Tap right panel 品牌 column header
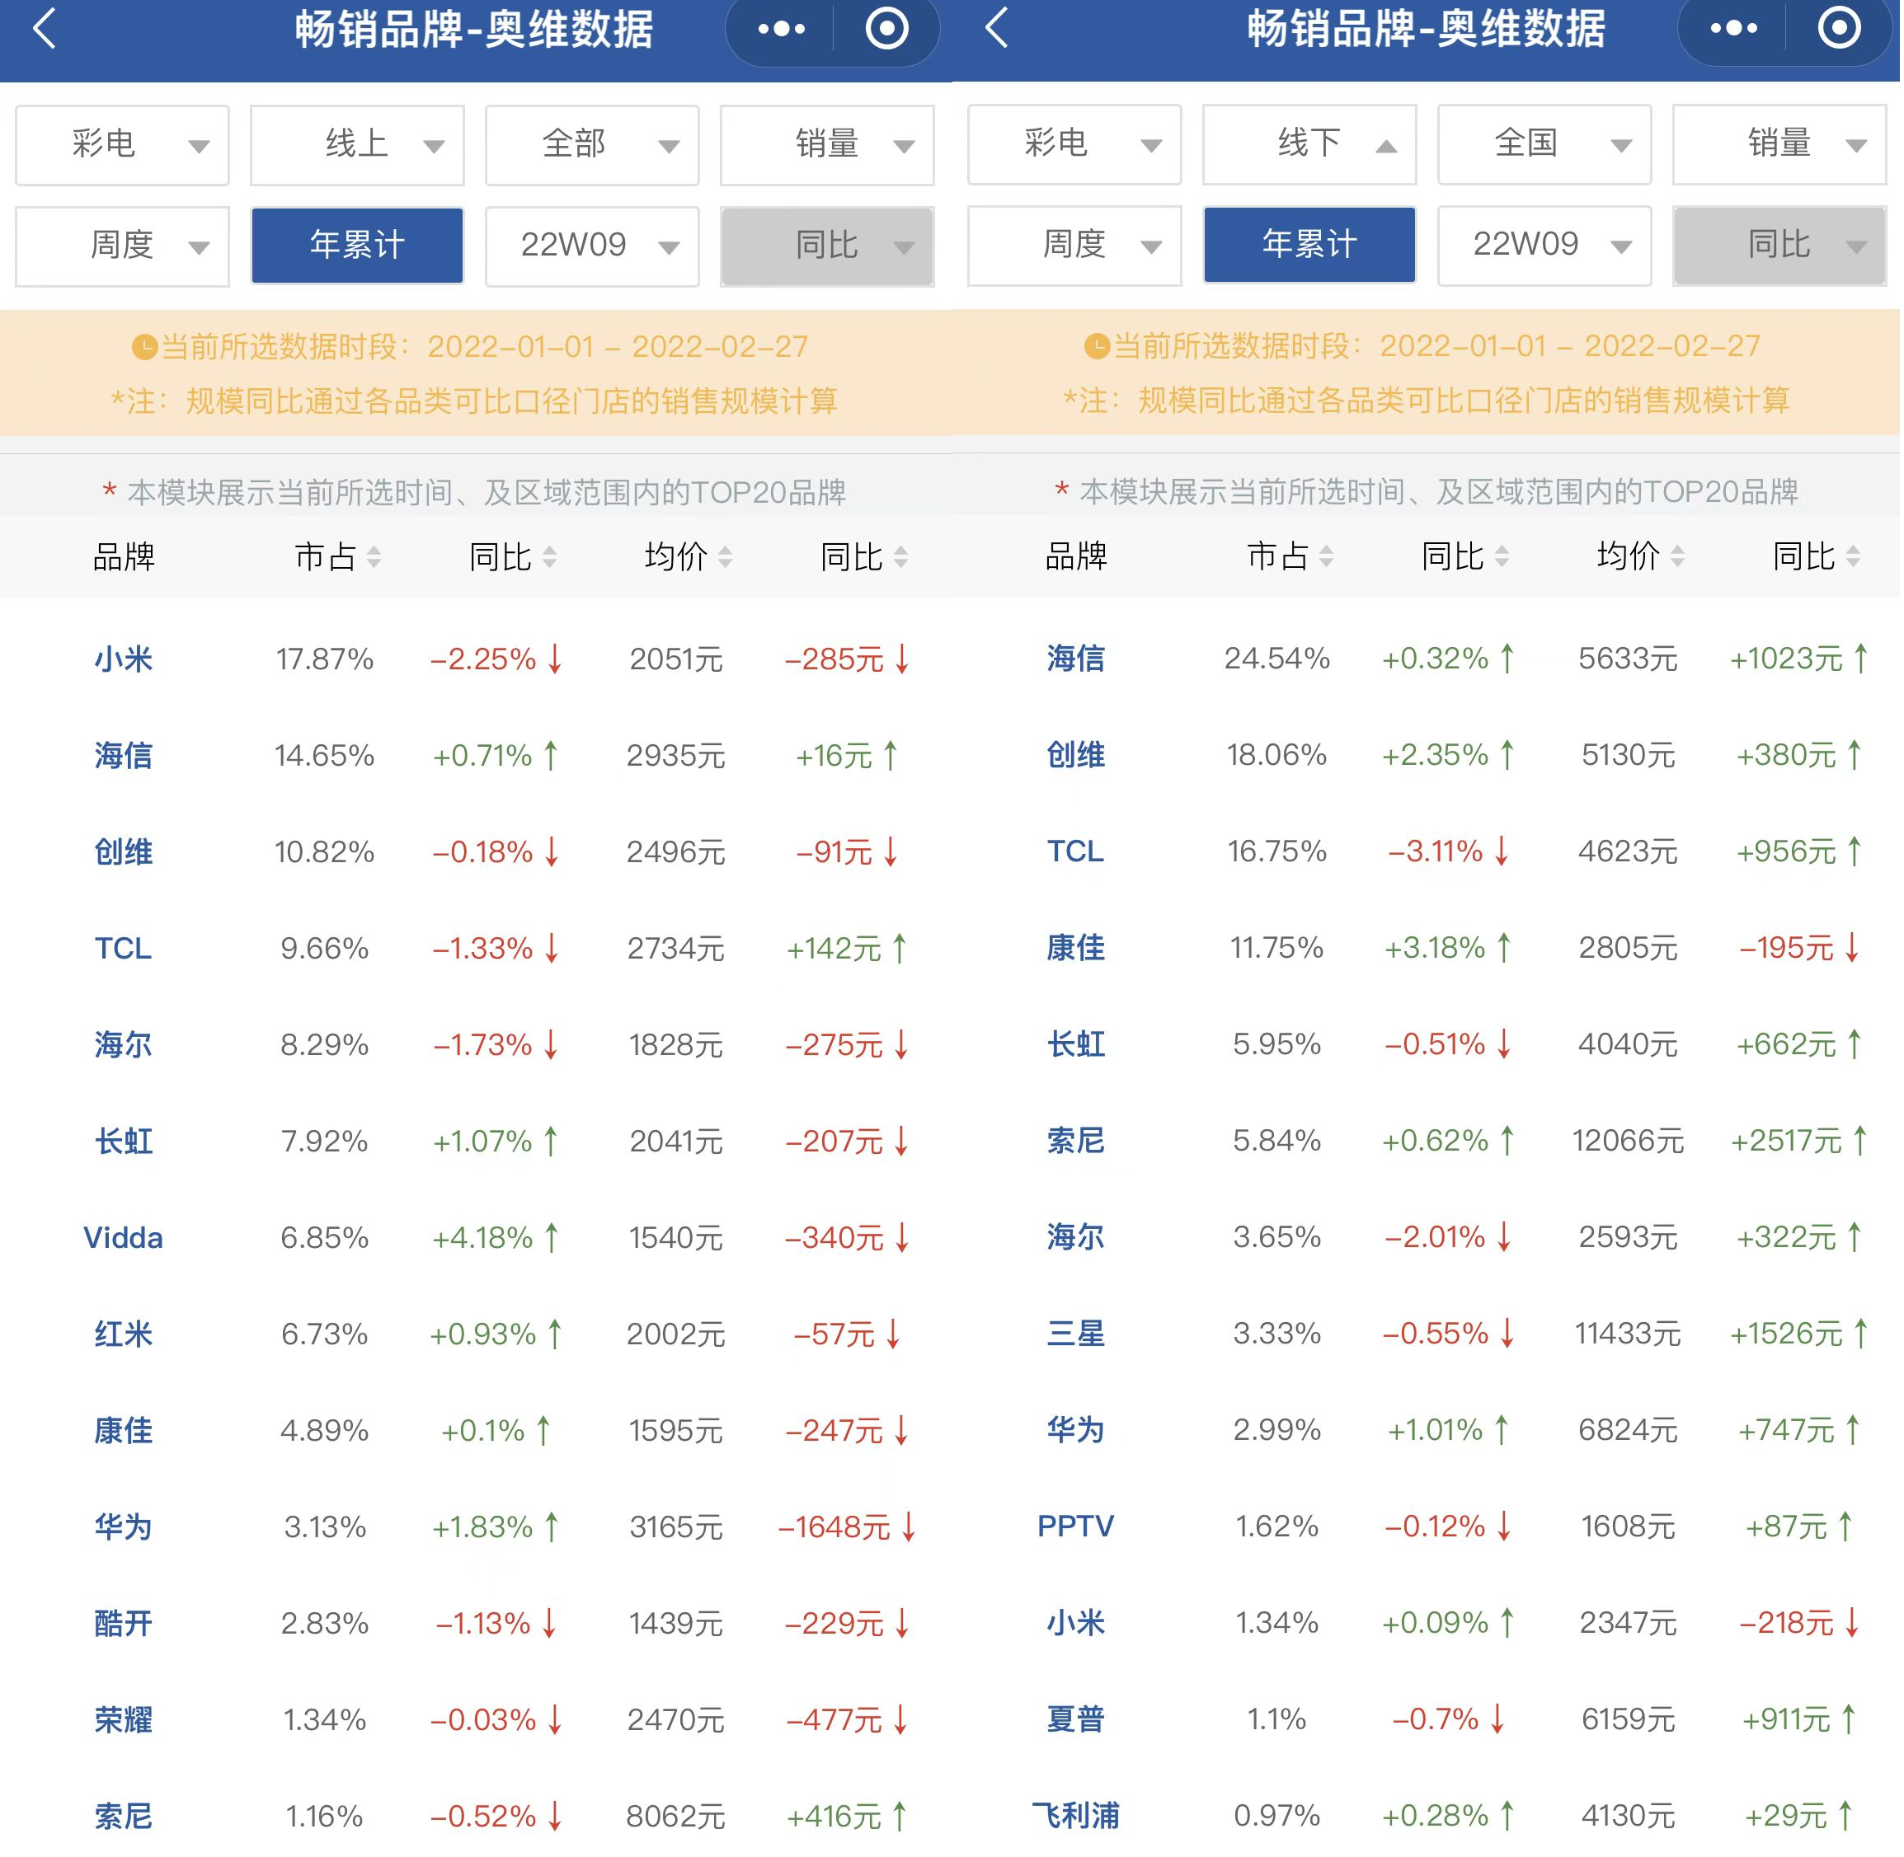 point(1076,557)
